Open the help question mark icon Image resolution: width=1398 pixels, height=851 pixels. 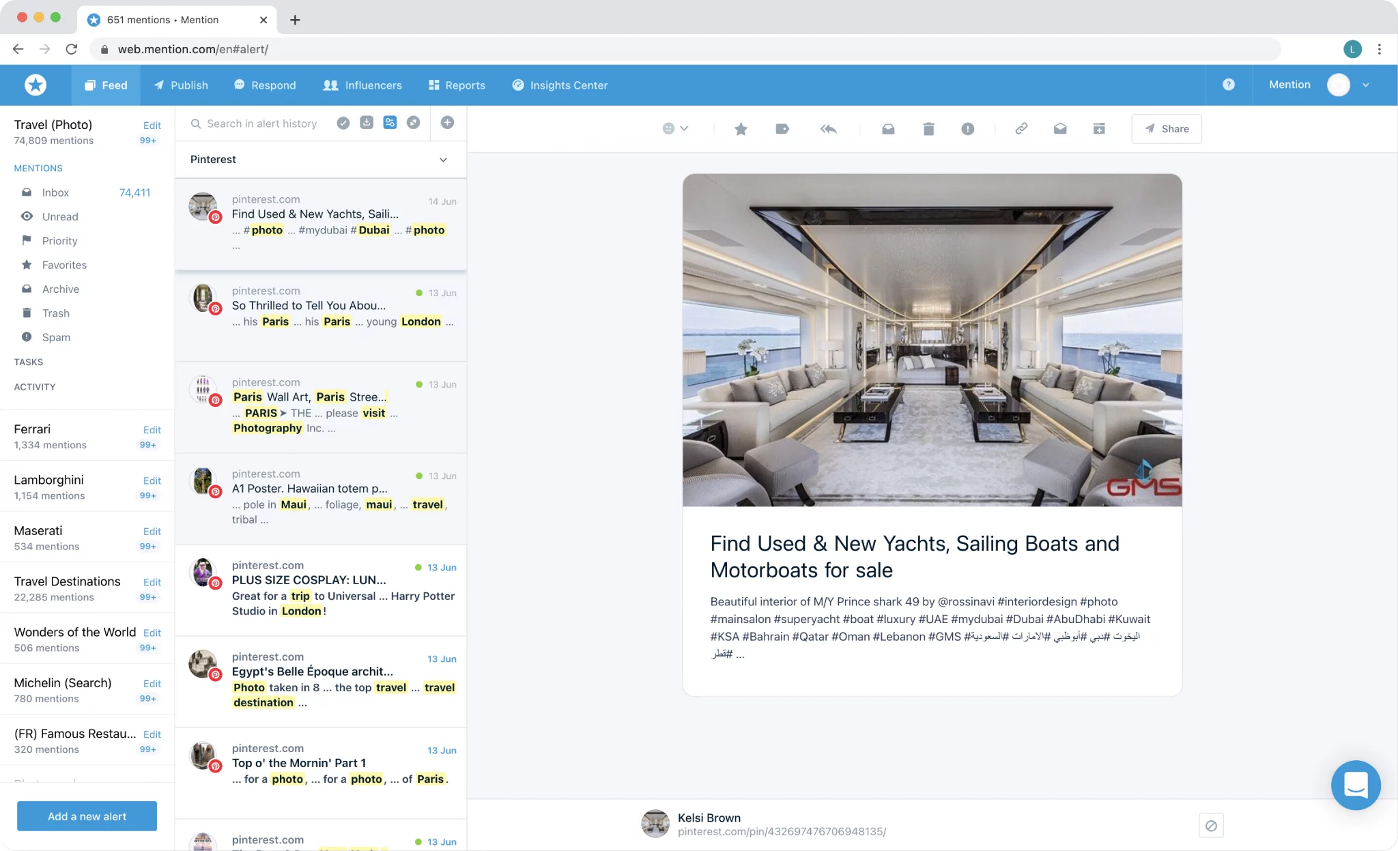coord(1228,85)
